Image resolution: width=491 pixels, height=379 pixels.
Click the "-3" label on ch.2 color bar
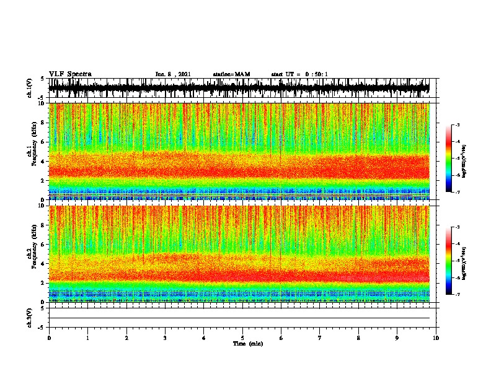coord(457,227)
